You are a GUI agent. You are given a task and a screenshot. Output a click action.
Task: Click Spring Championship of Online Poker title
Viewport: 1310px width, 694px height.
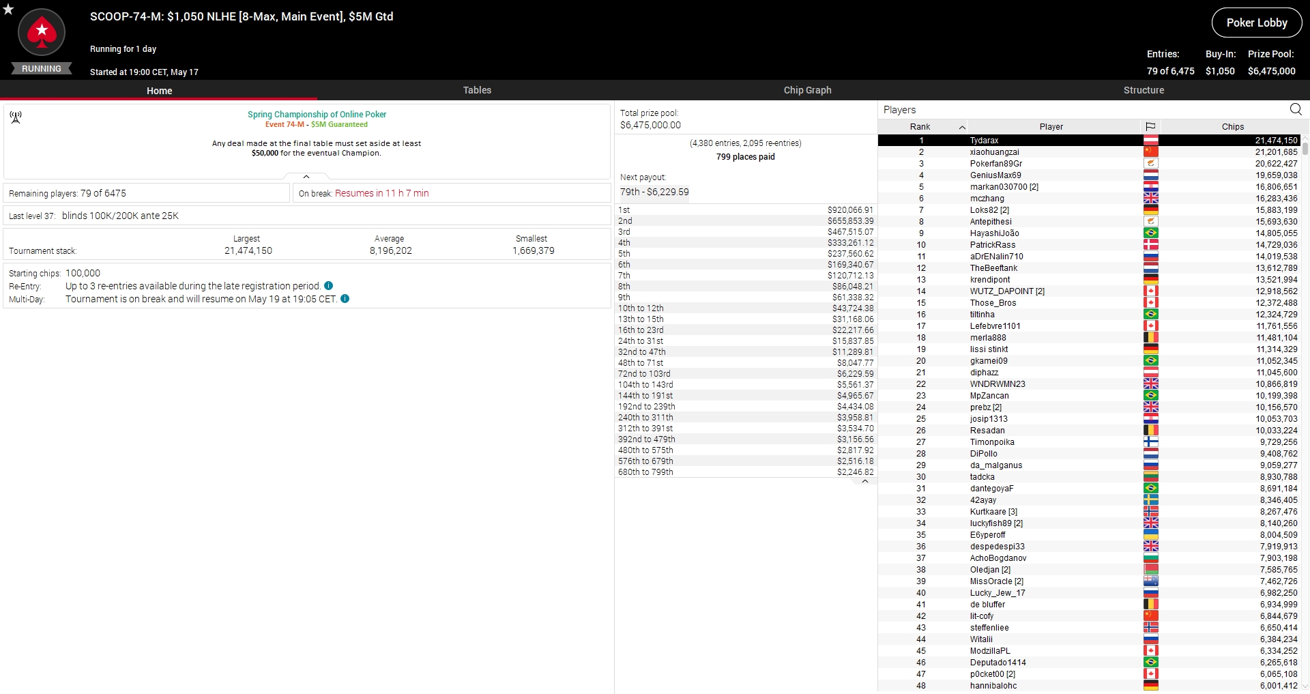click(x=317, y=115)
